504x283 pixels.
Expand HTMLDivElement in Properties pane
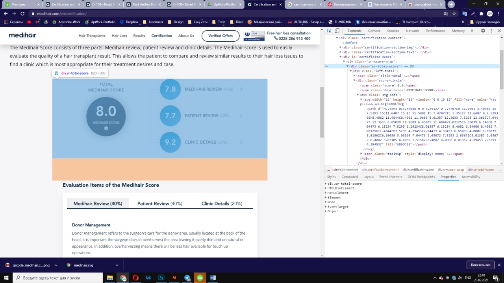(x=326, y=188)
